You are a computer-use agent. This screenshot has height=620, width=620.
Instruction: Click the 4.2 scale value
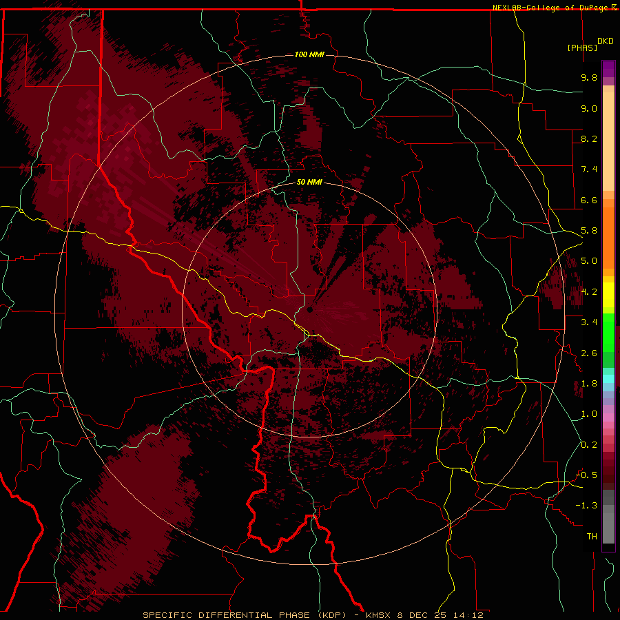589,292
